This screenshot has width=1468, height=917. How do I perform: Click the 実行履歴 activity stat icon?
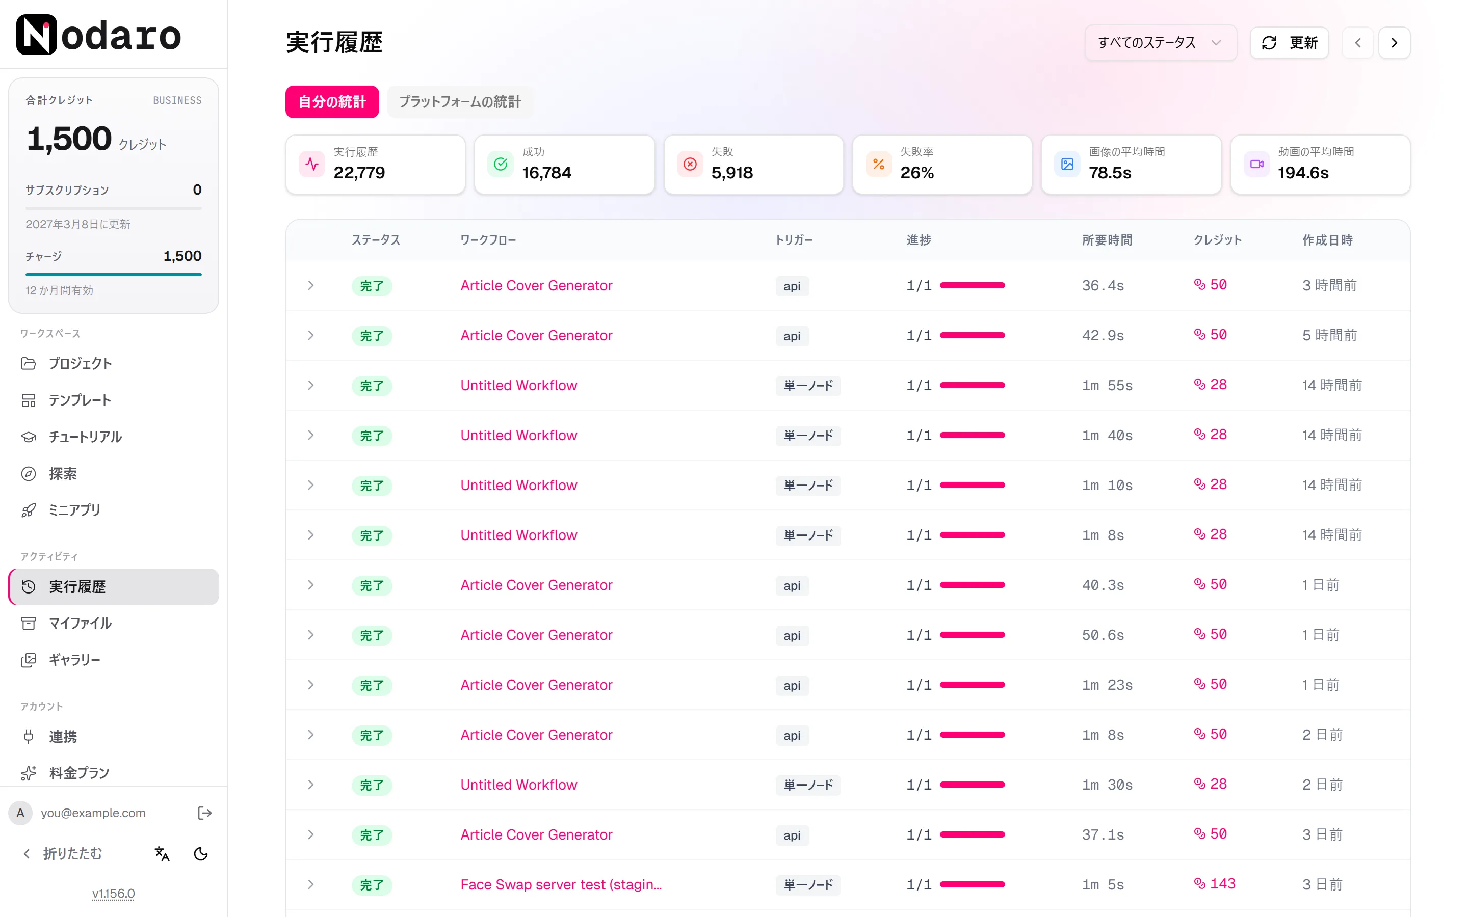click(312, 165)
